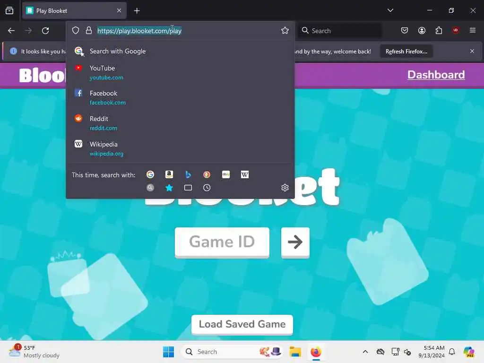484x363 pixels.
Task: Bookmark this page with the star
Action: [285, 30]
